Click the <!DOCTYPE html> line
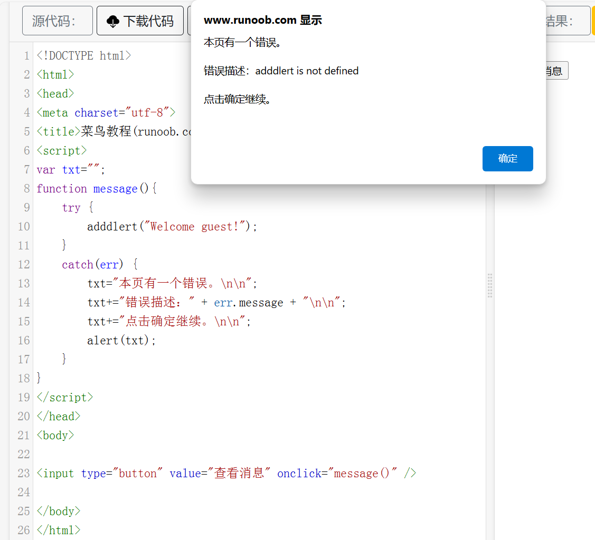The height and width of the screenshot is (540, 595). tap(84, 56)
